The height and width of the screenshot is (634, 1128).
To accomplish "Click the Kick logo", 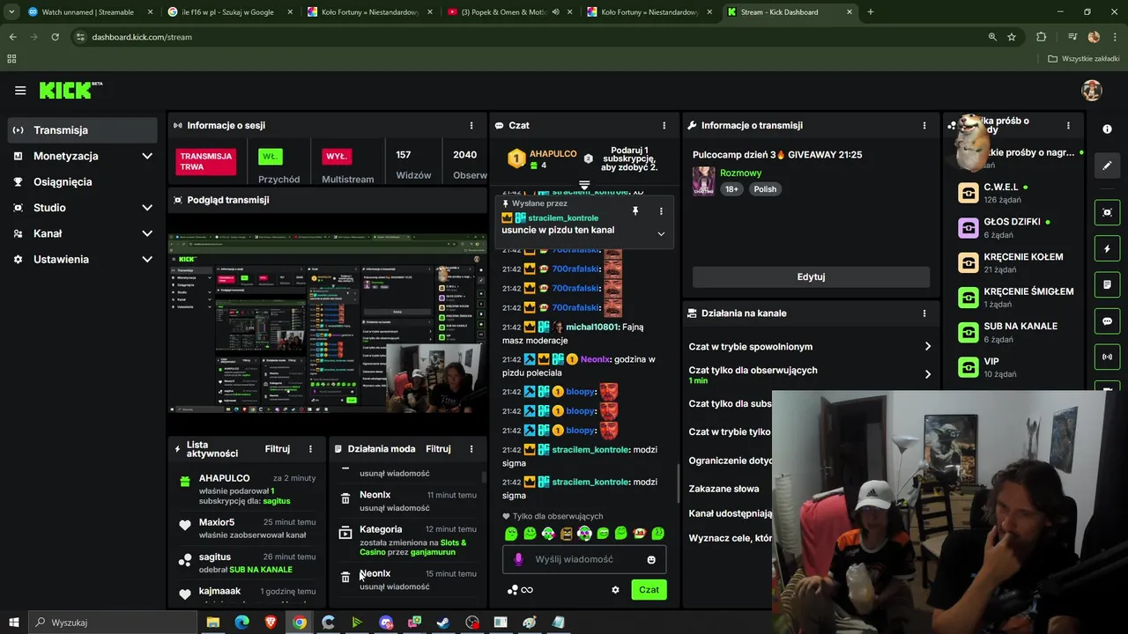I will pos(70,90).
